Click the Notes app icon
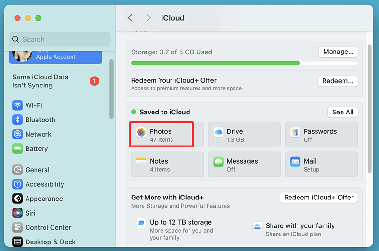Screen dimensions: 379x251 (x=141, y=162)
